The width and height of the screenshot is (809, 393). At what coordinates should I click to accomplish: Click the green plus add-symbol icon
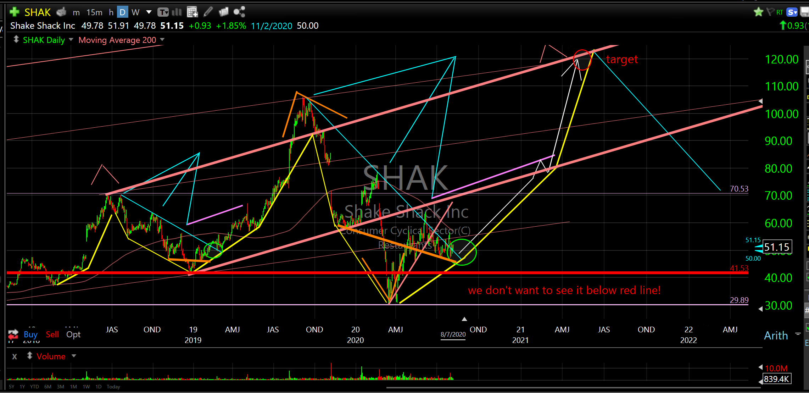tap(15, 12)
